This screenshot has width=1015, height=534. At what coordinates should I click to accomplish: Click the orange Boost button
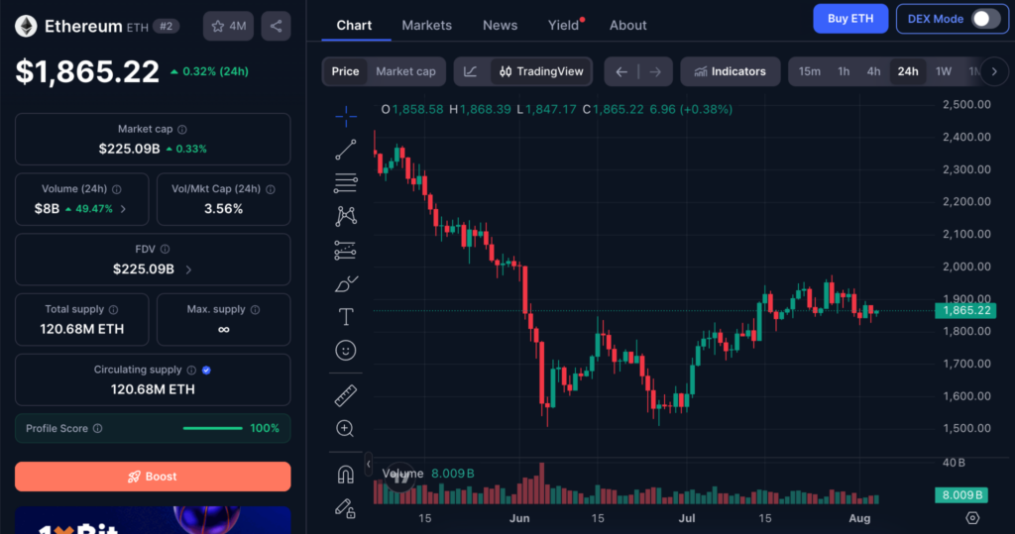pos(153,477)
